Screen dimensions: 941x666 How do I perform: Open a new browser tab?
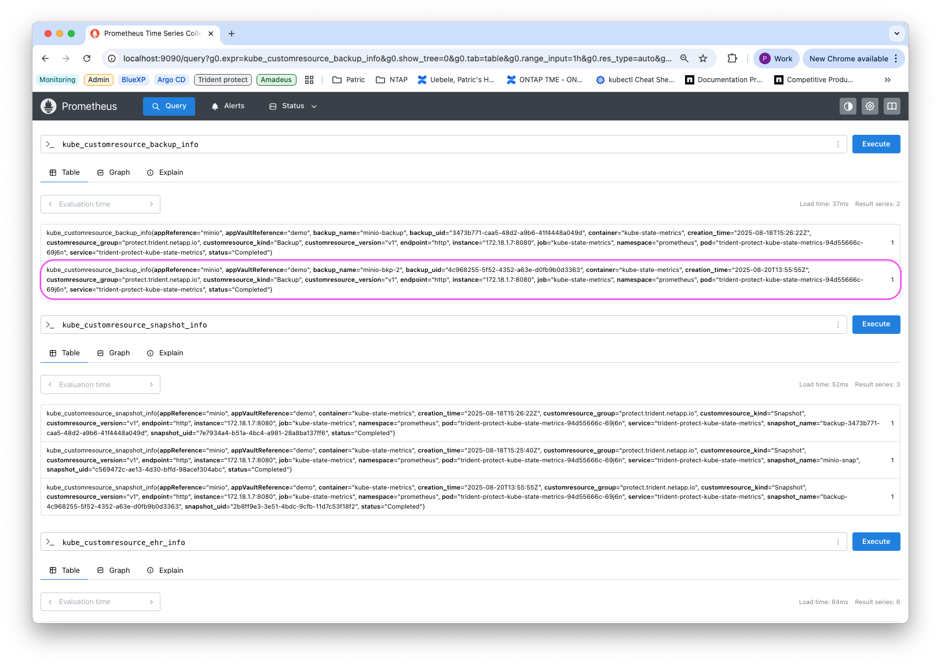coord(232,34)
